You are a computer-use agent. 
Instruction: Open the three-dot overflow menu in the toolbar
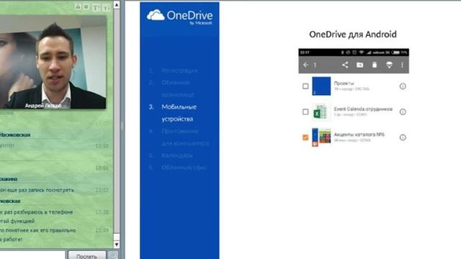pos(402,65)
